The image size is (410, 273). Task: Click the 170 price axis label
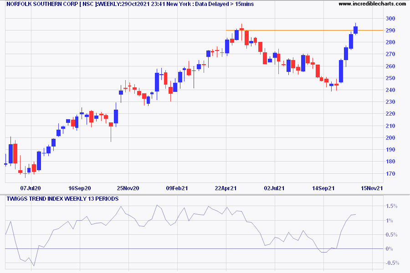click(390, 173)
